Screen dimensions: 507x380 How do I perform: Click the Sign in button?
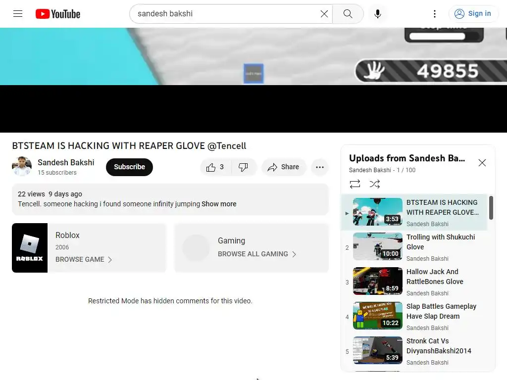click(x=473, y=13)
